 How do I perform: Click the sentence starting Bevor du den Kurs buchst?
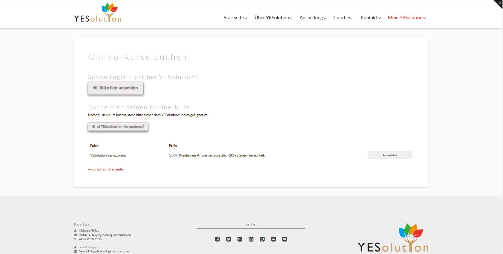pyautogui.click(x=148, y=115)
